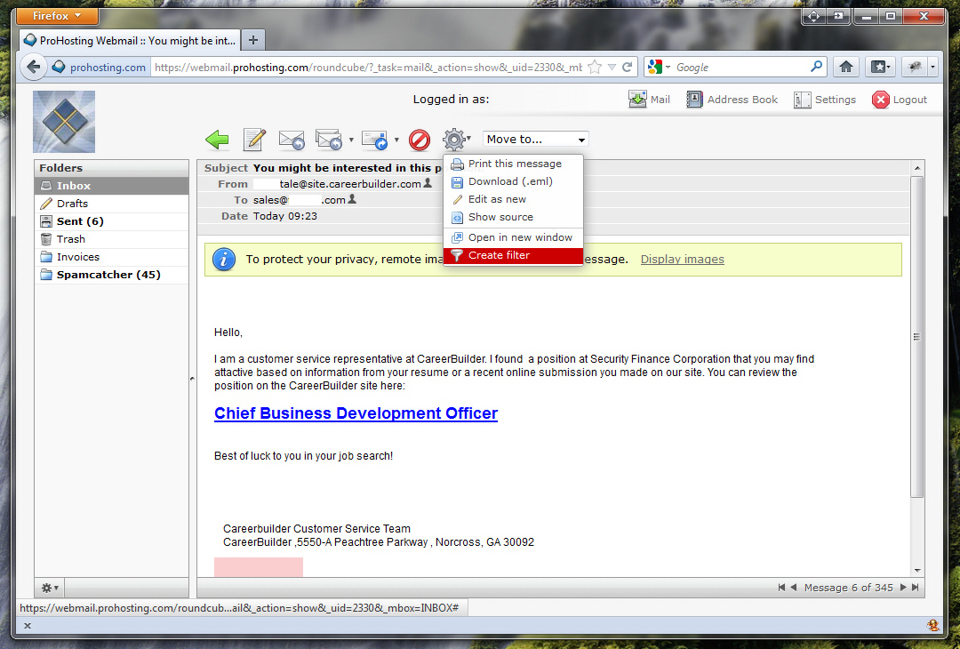
Task: Open a new browser tab
Action: [252, 40]
